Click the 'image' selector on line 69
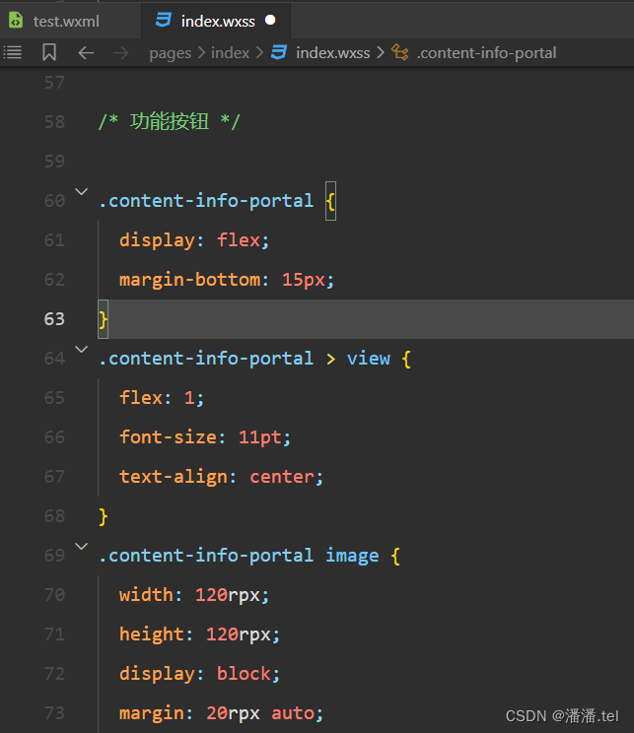The image size is (634, 733). pos(352,556)
